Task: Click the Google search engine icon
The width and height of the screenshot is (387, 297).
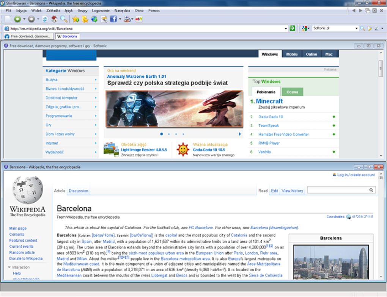Action: [304, 28]
